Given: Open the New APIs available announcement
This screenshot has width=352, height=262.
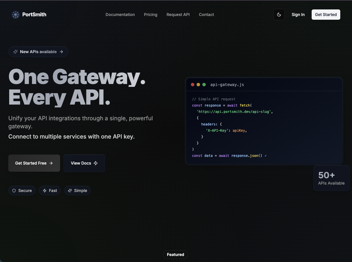Looking at the screenshot, I should [38, 52].
